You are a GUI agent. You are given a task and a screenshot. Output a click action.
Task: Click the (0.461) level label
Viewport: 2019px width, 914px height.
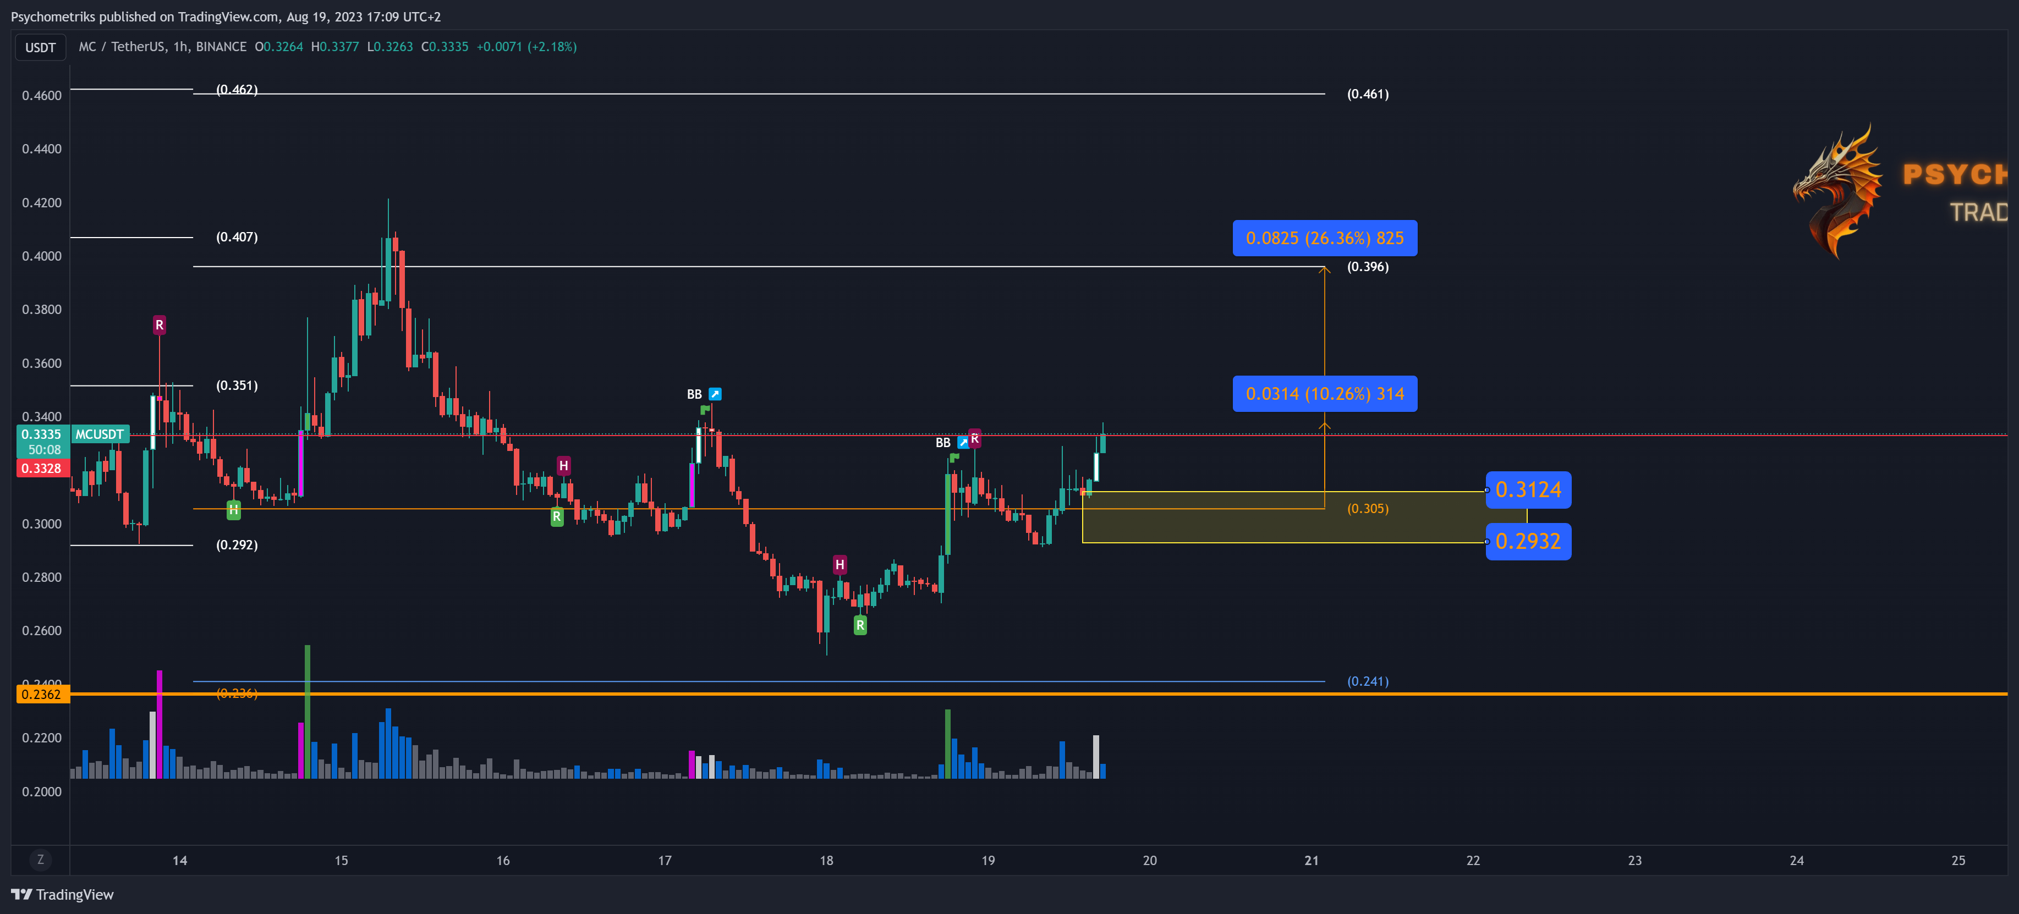pos(1368,94)
